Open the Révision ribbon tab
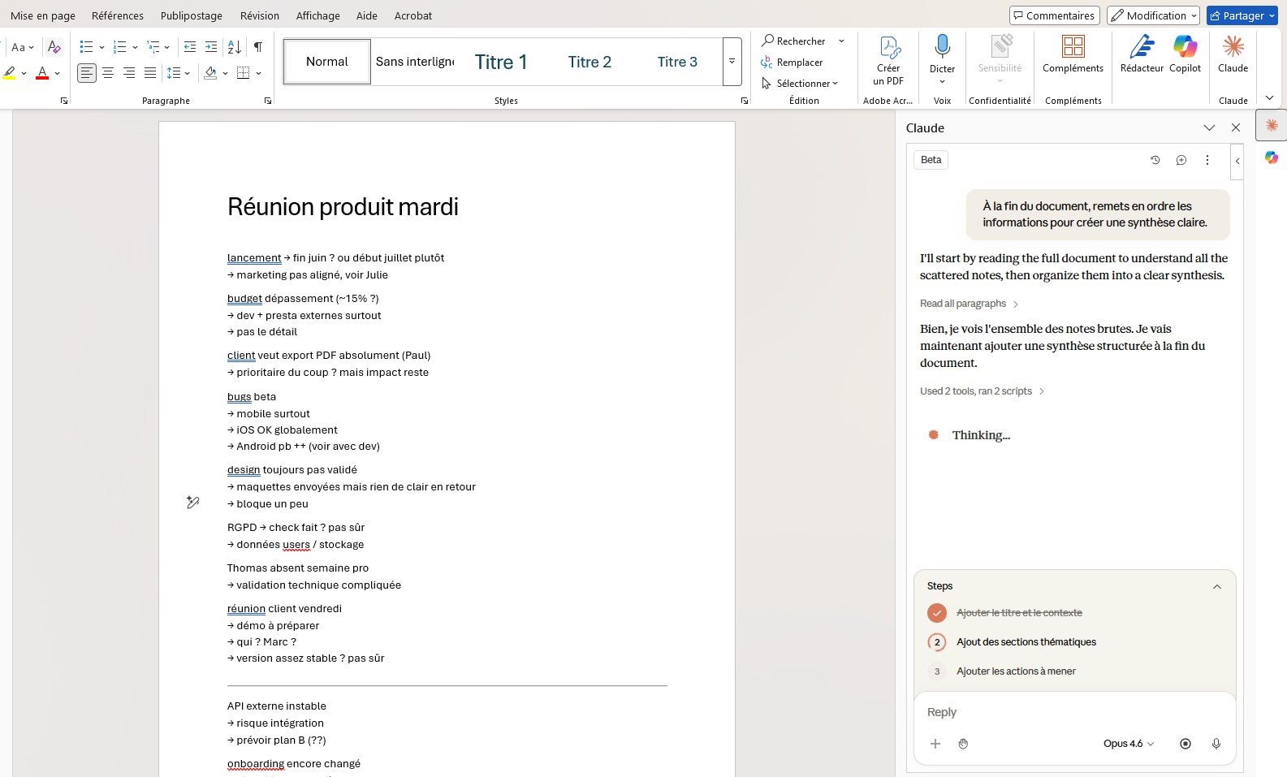Screen dimensions: 1287x777 (259, 15)
